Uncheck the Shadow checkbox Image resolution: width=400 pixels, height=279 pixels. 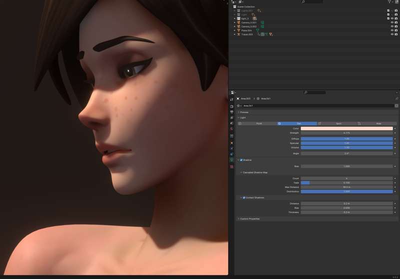pyautogui.click(x=241, y=160)
